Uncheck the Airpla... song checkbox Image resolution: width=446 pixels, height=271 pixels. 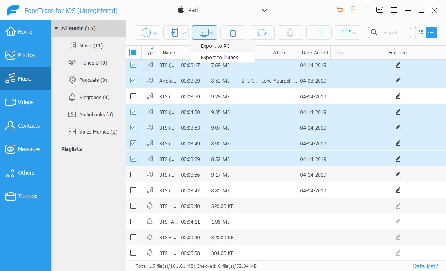pos(133,80)
